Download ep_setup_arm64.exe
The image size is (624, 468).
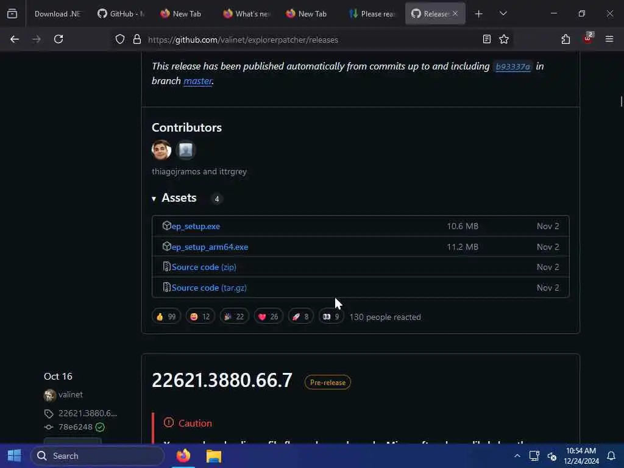point(210,247)
